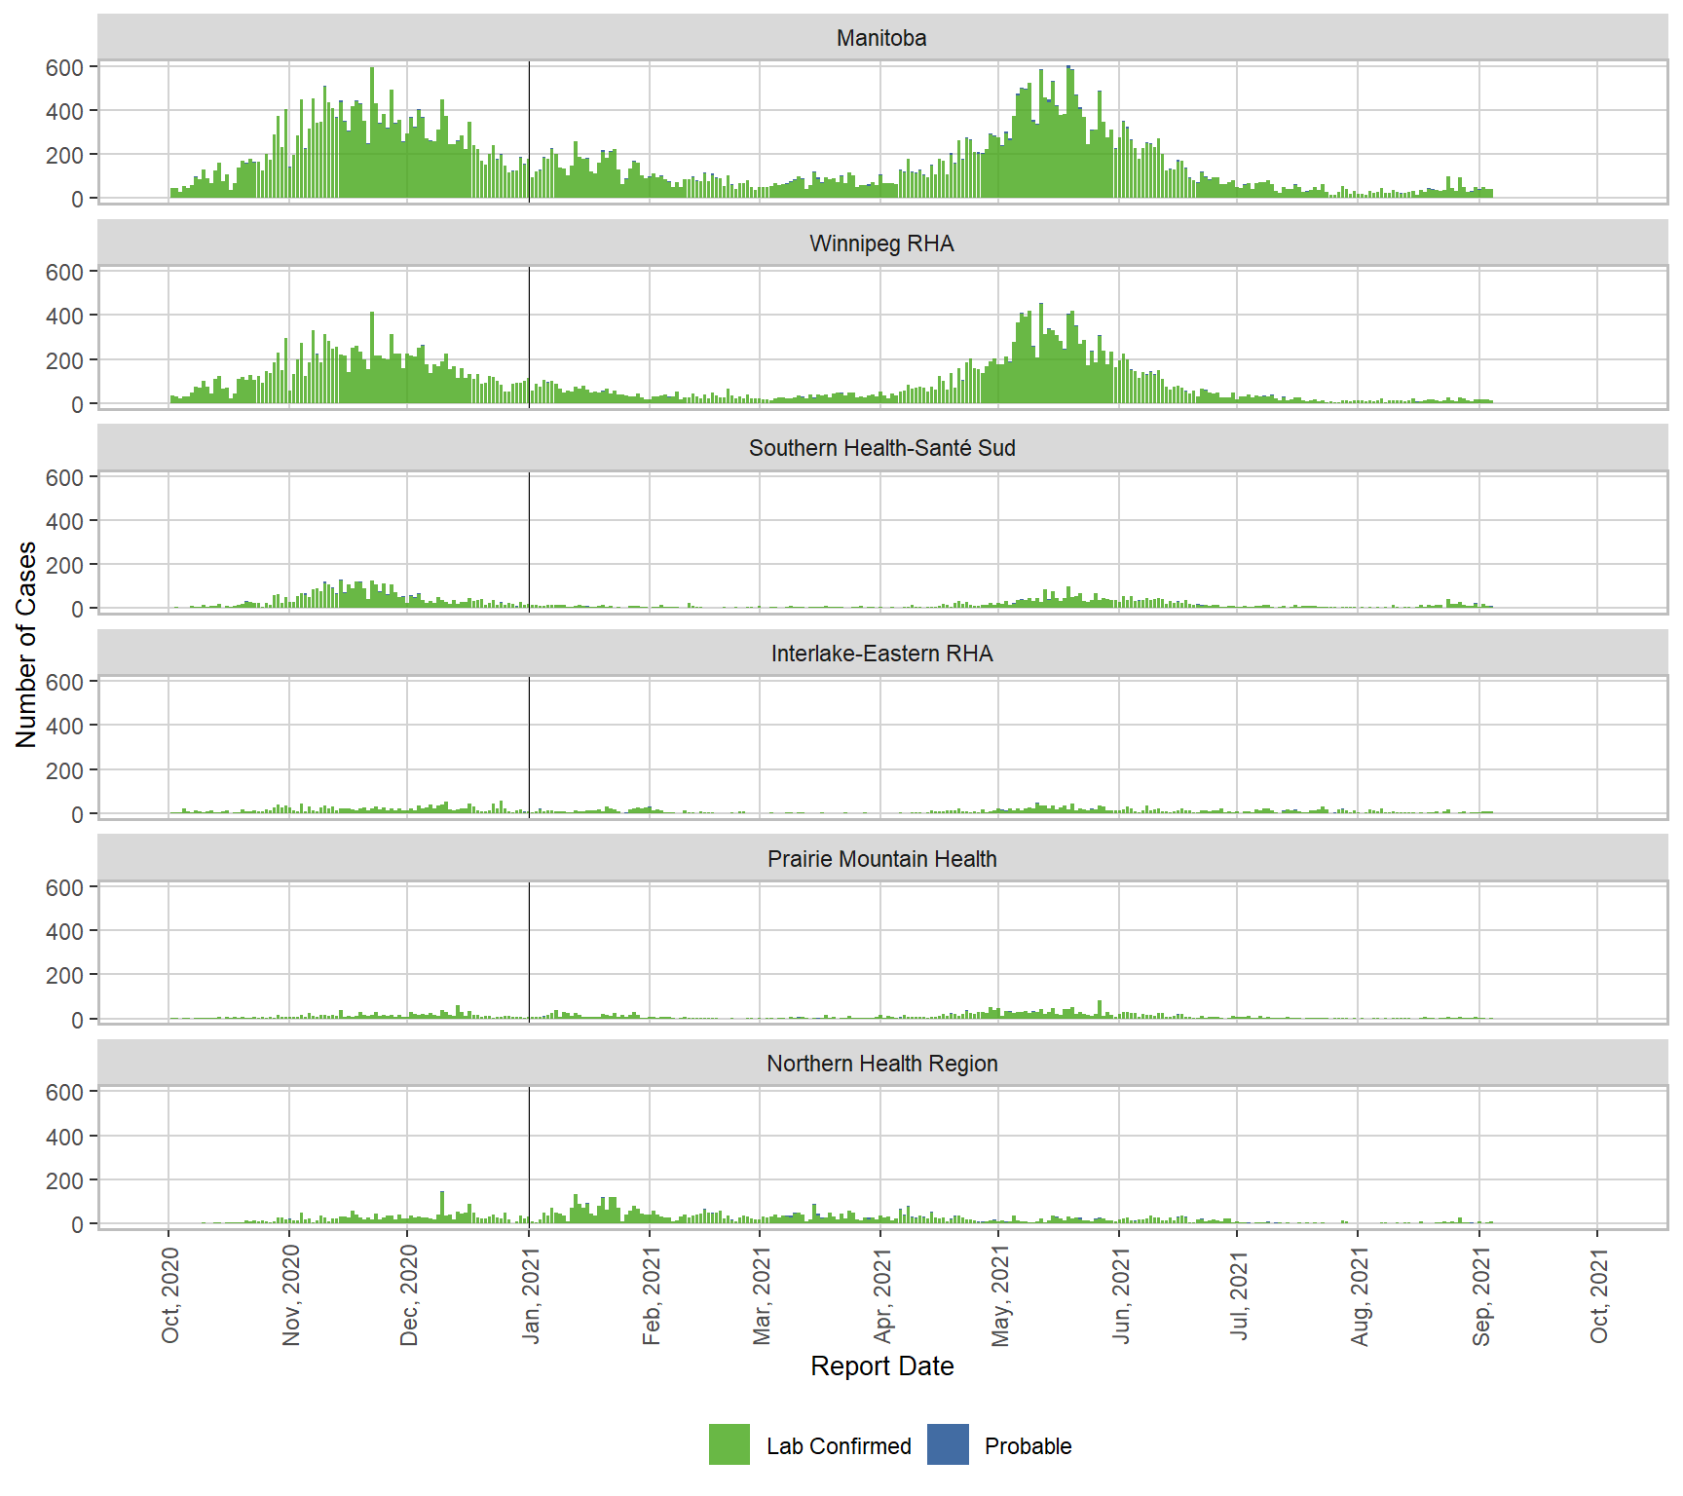This screenshot has height=1496, width=1683.
Task: Click the Sep, 2021 x-axis label
Action: point(1481,1295)
